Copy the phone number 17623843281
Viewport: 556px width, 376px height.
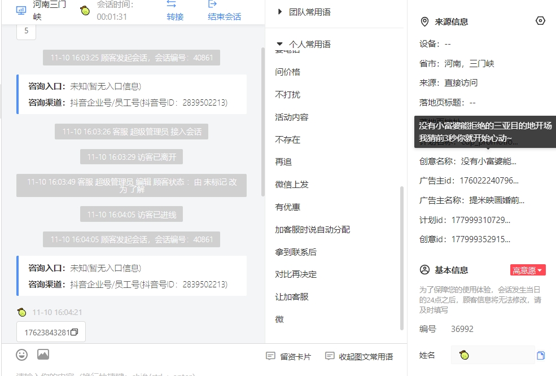[x=74, y=333]
